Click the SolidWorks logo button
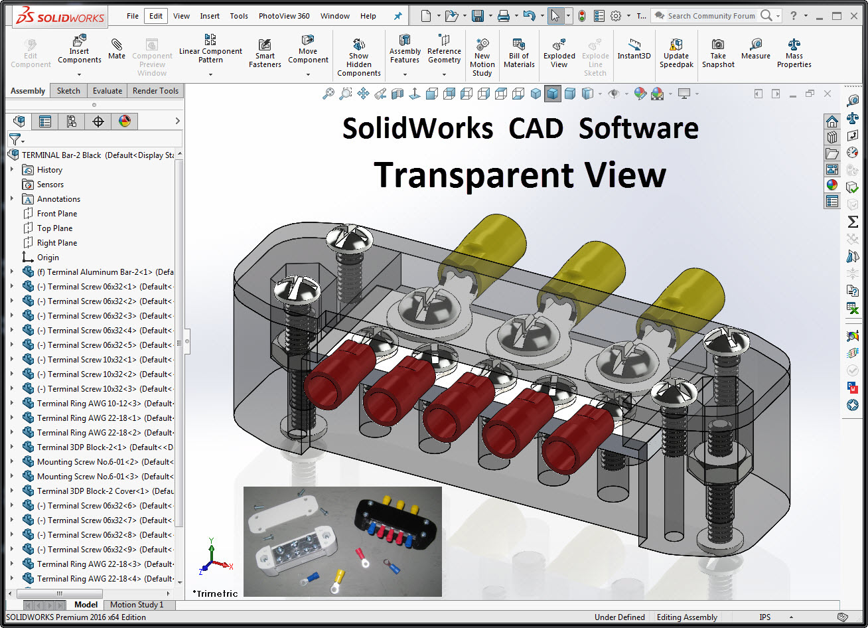 pyautogui.click(x=60, y=16)
